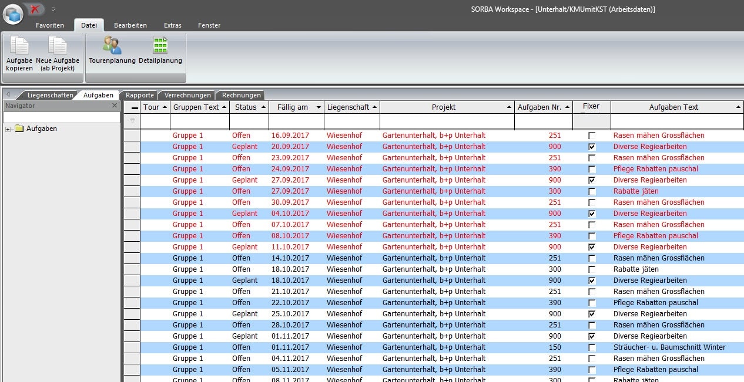This screenshot has height=382, width=744.
Task: Check Fixer box for 16.09.2017 row
Action: [x=592, y=136]
